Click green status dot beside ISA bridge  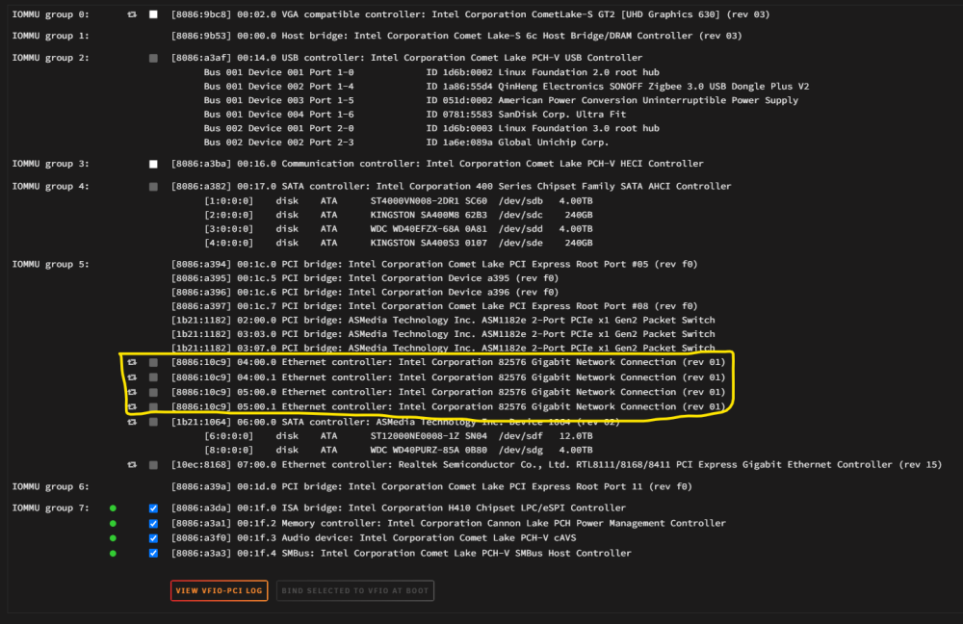[x=113, y=507]
